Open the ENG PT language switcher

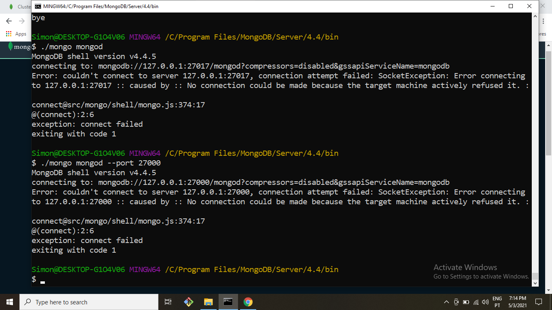[497, 302]
